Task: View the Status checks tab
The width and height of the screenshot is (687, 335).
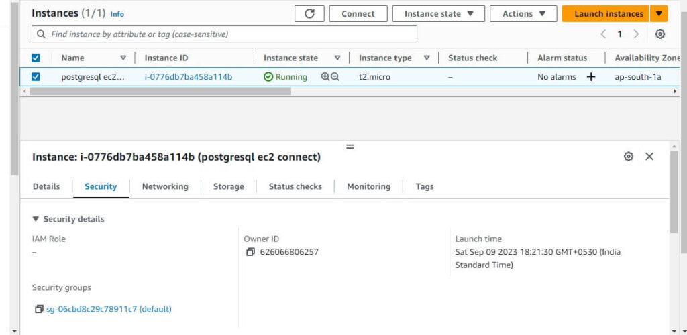Action: tap(295, 186)
